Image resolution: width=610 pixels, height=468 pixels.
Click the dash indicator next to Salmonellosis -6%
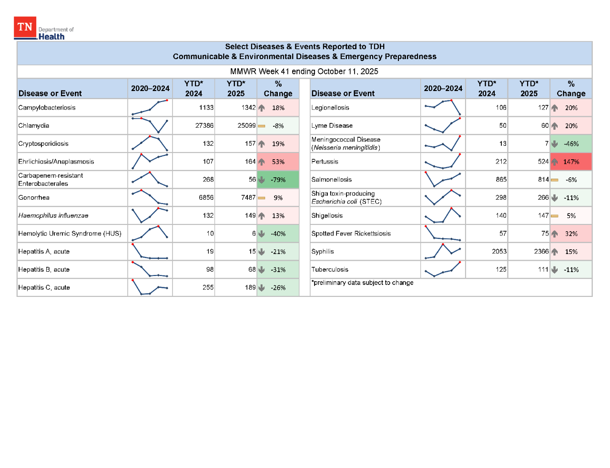554,180
